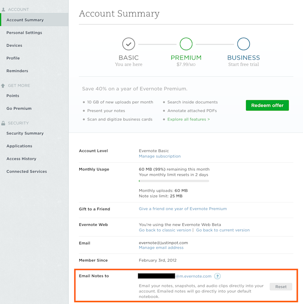Screen dimensions: 303x304
Task: Click the Basic plan checkmark circle
Action: pos(129,44)
